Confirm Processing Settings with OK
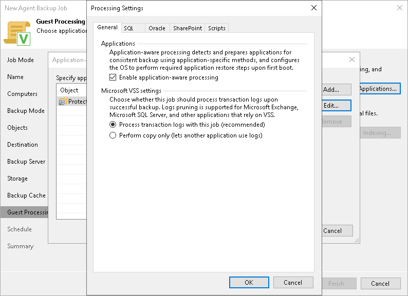The width and height of the screenshot is (408, 296). click(x=249, y=283)
